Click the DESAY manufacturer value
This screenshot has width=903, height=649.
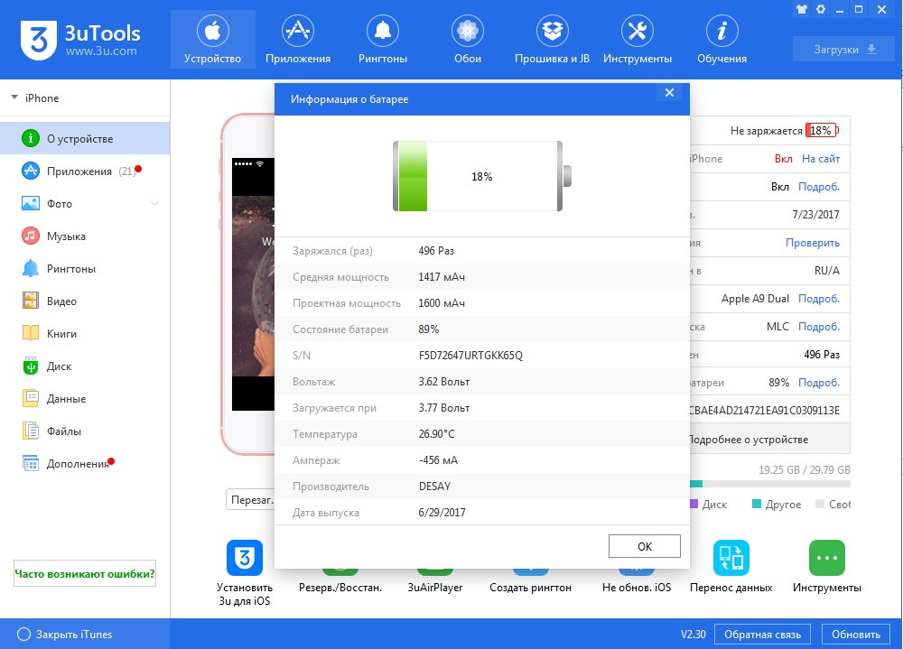[435, 486]
